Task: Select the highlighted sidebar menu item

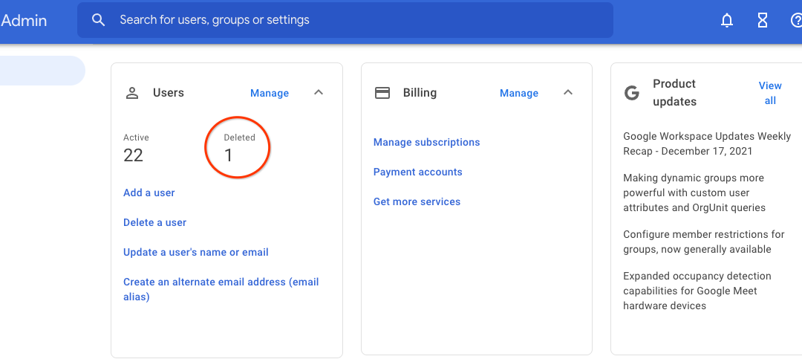Action: point(42,71)
